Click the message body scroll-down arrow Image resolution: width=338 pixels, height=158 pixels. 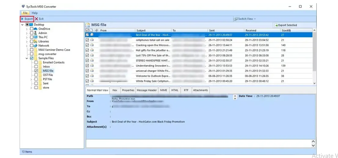point(313,146)
